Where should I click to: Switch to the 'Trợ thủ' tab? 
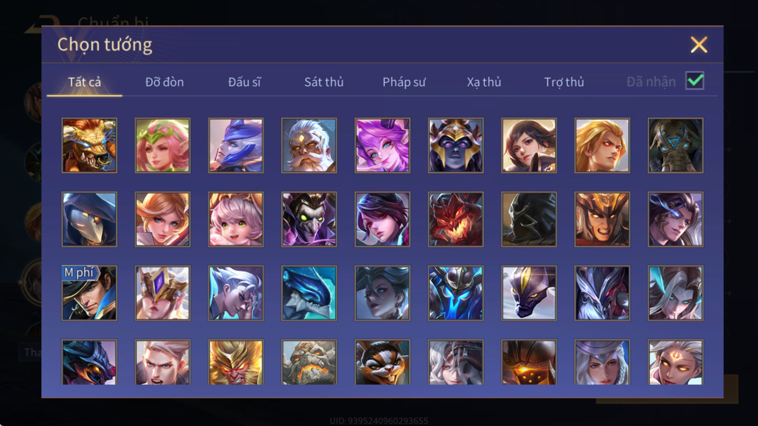click(x=564, y=82)
